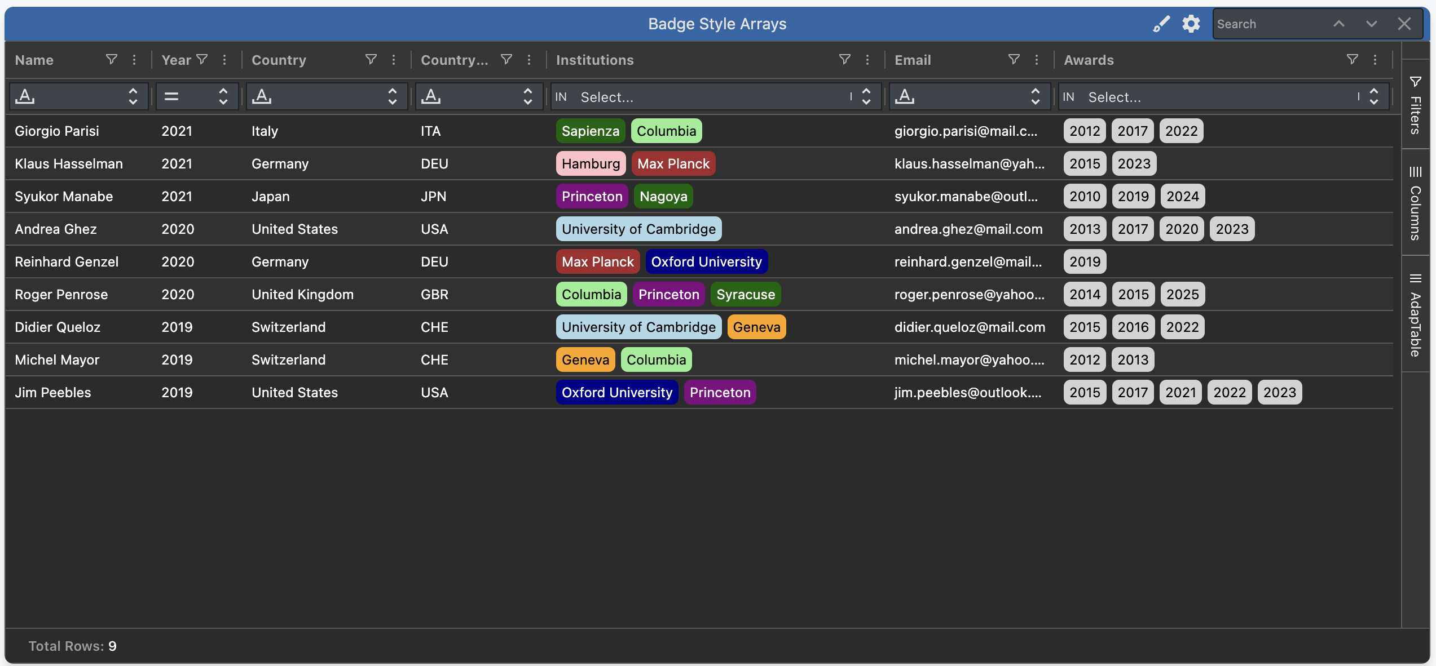The height and width of the screenshot is (666, 1436).
Task: Click the paintbrush theme icon in header
Action: (x=1161, y=24)
